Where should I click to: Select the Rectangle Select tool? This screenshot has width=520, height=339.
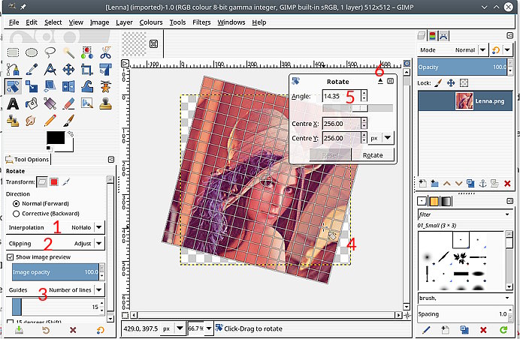[x=13, y=52]
